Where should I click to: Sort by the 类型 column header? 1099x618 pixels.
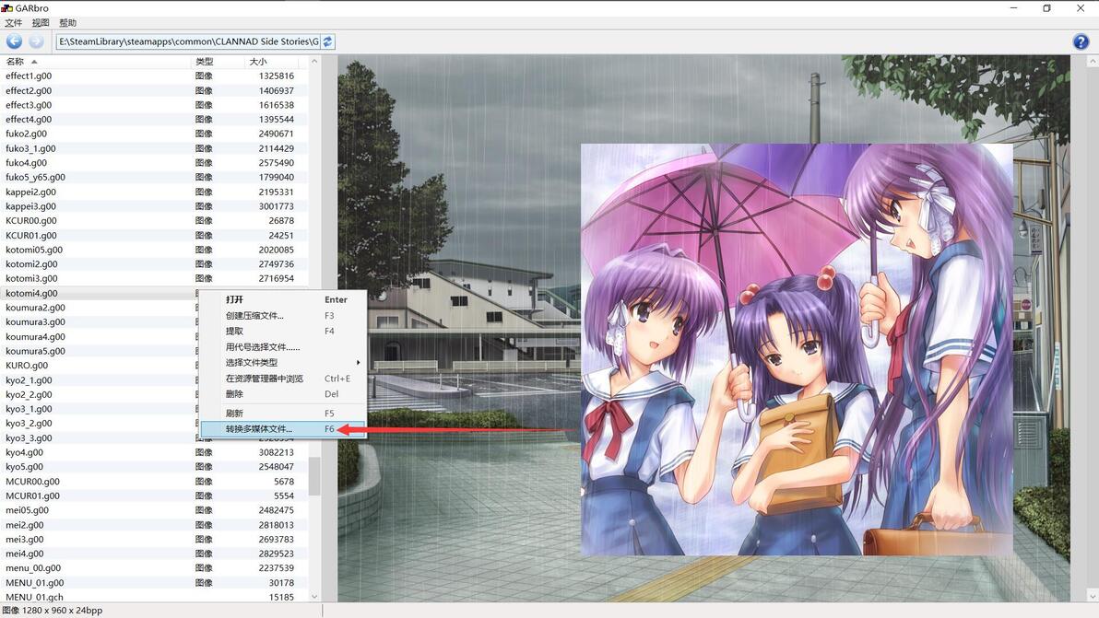point(218,62)
